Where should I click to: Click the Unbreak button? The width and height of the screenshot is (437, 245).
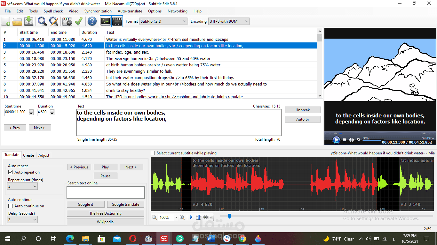[303, 110]
